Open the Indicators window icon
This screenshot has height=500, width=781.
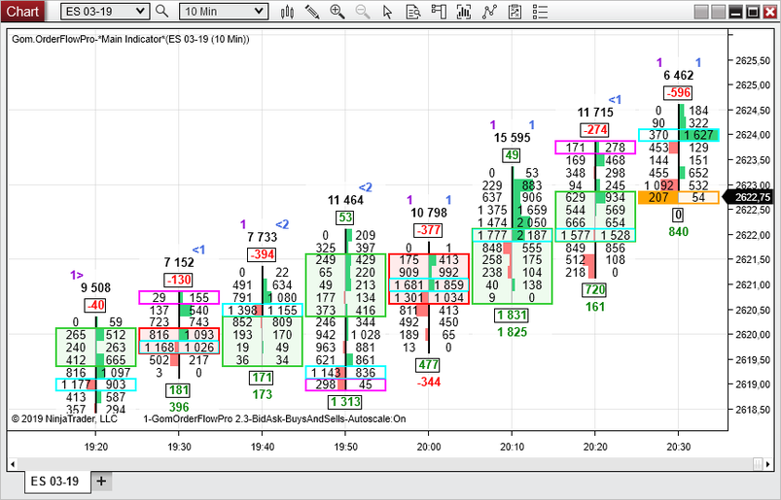(x=464, y=12)
